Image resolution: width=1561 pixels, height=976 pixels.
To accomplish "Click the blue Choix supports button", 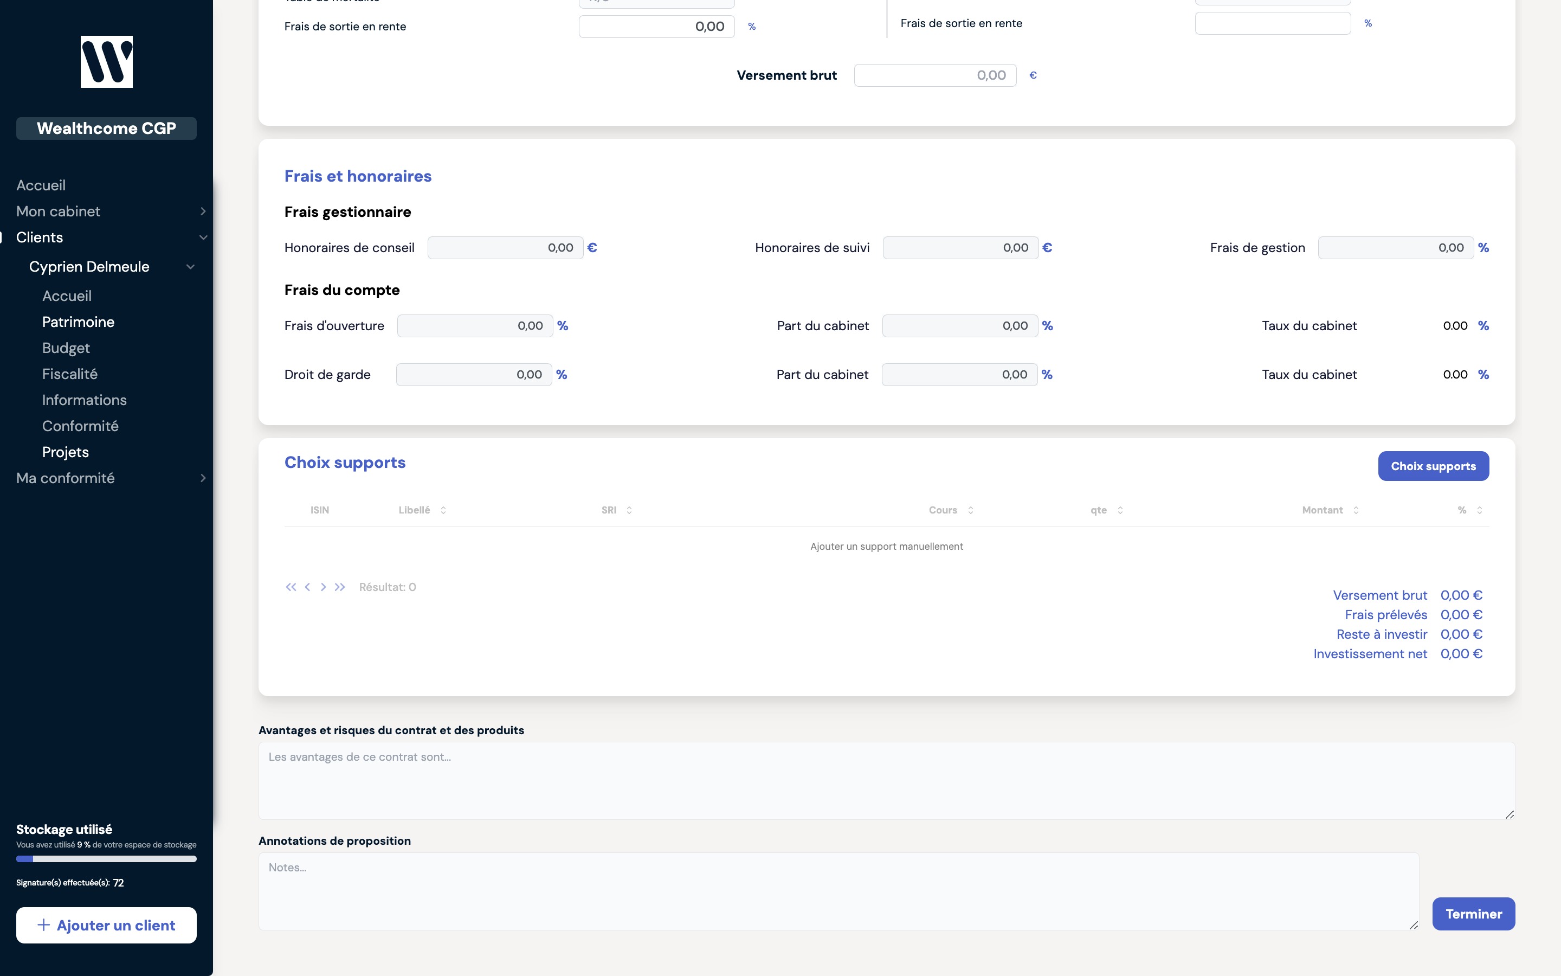I will (1433, 466).
